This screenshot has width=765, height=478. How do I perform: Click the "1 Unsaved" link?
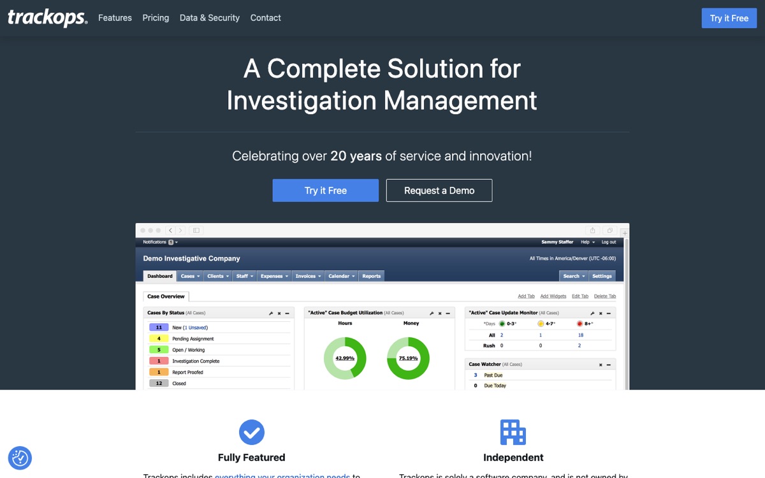195,328
